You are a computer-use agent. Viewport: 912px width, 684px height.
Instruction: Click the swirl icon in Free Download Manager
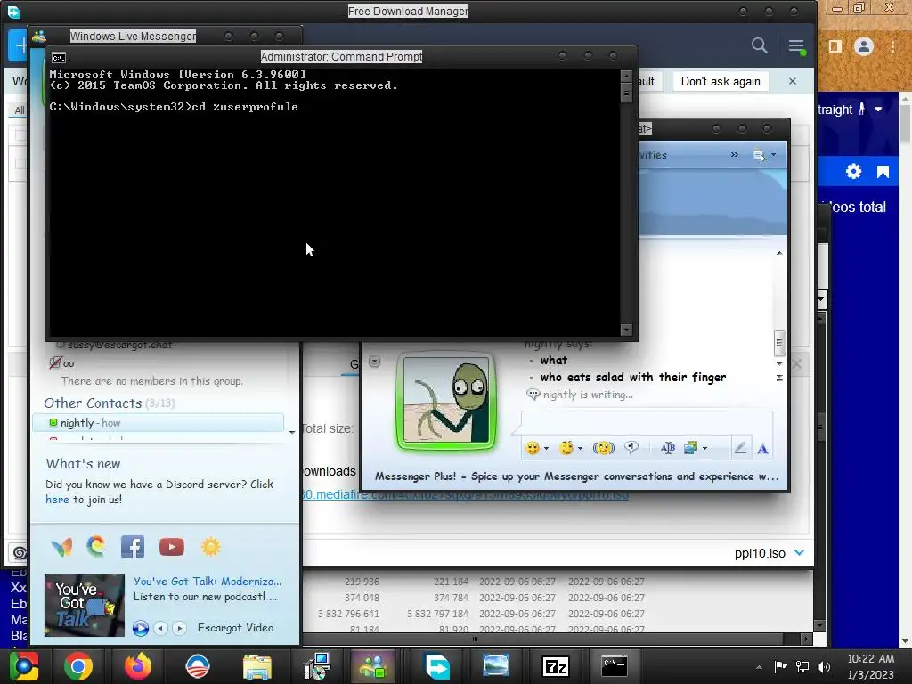tap(20, 552)
